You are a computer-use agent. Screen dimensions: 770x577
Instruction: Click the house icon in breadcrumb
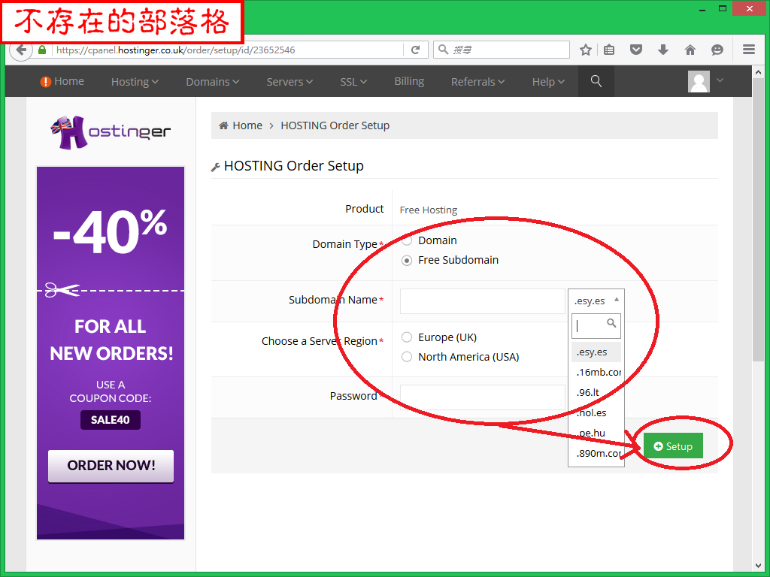click(223, 125)
